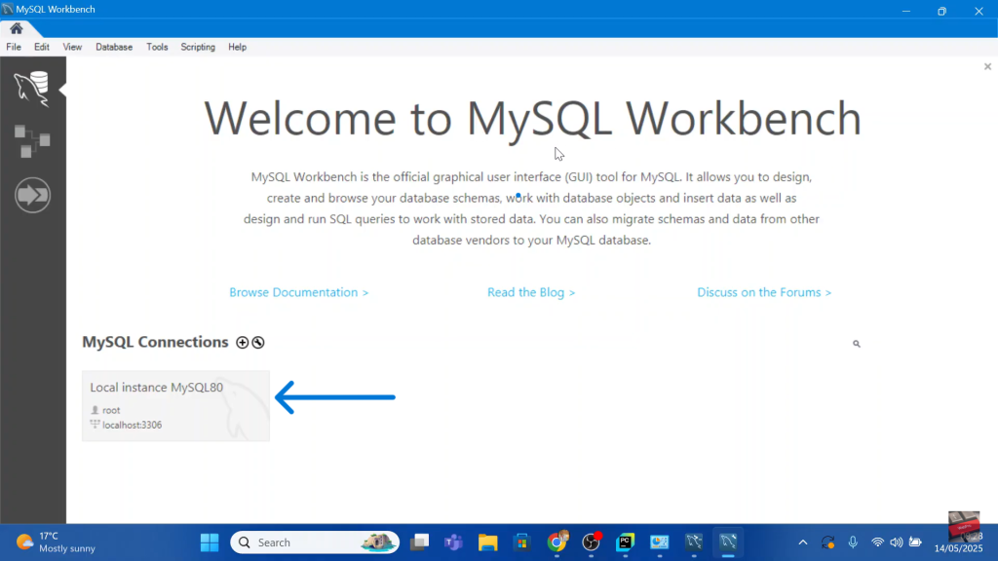
Task: Click the sync update tray icon
Action: (827, 542)
